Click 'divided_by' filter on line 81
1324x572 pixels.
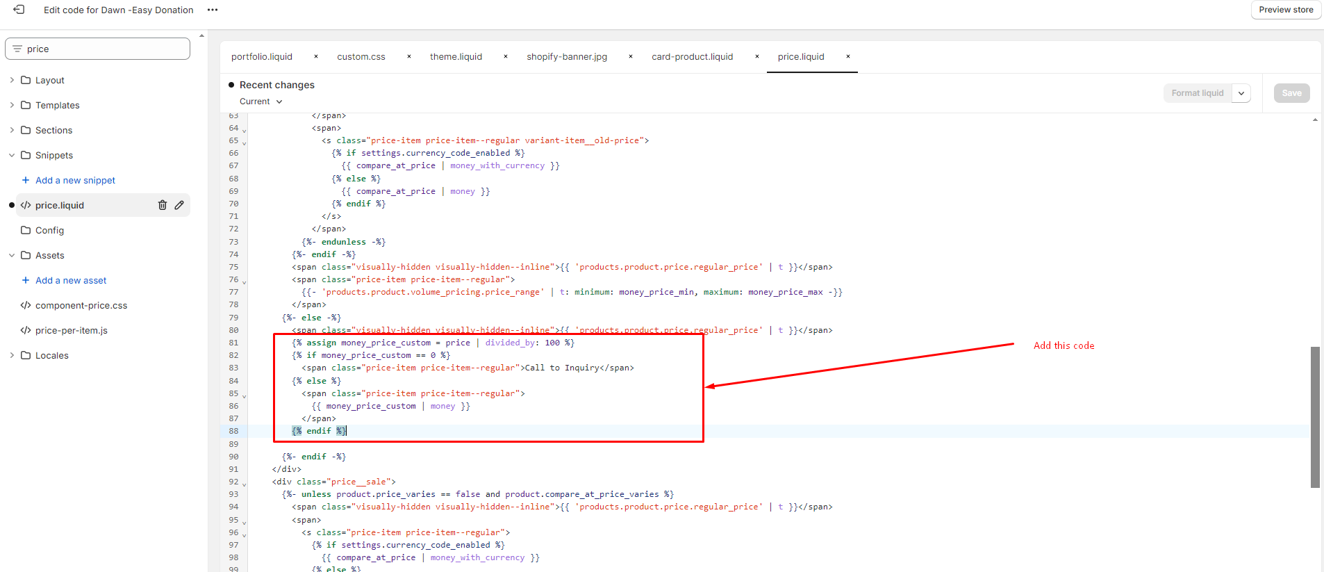[x=511, y=343]
